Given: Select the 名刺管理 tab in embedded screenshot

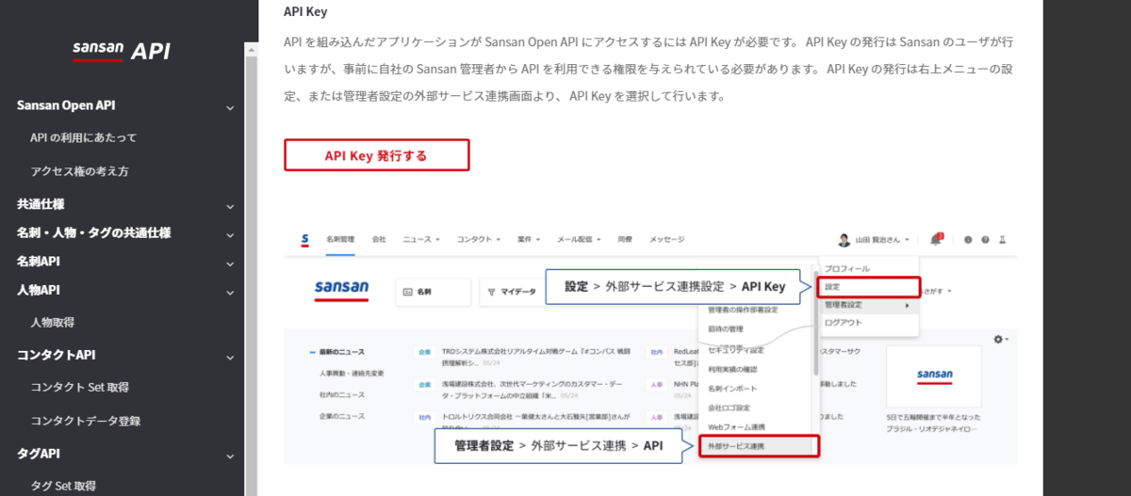Looking at the screenshot, I should [339, 239].
